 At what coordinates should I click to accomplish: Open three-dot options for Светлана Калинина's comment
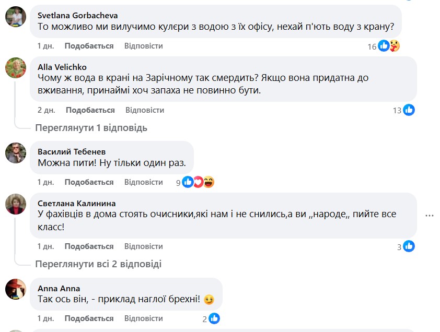click(x=430, y=215)
